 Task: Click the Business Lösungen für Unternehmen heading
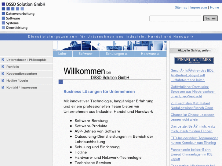click(x=99, y=92)
